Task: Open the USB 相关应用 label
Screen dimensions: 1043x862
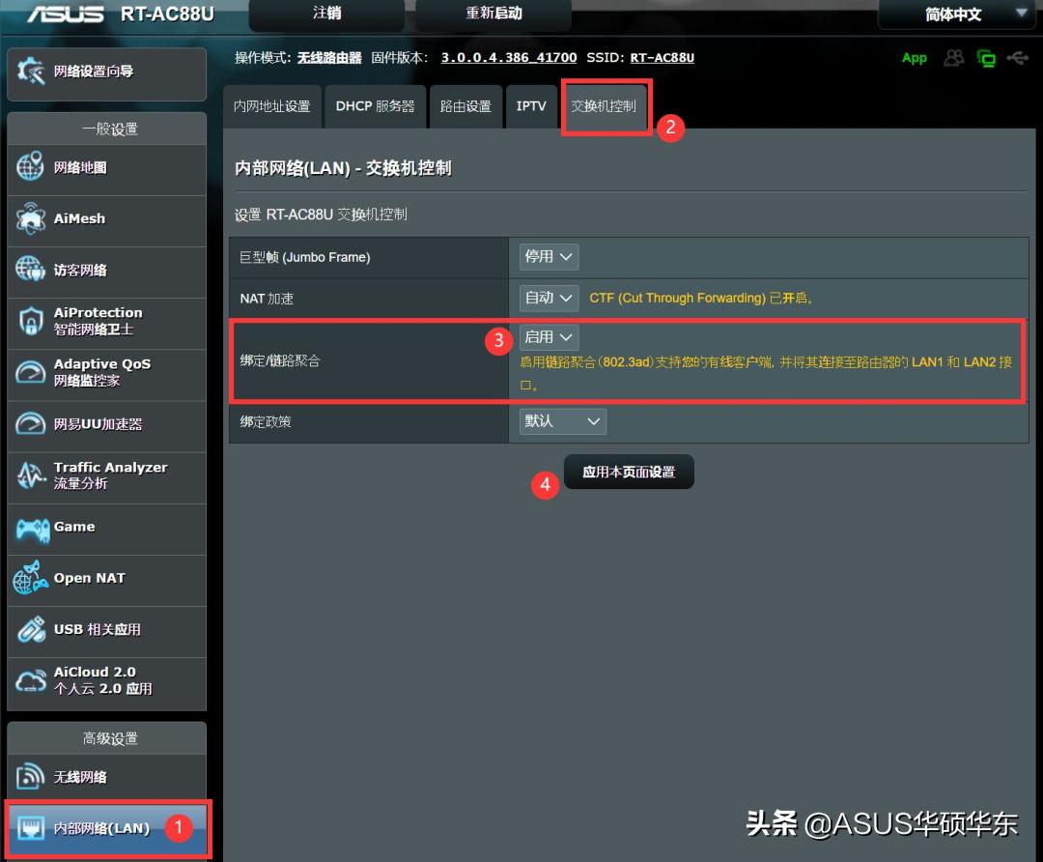Action: click(x=98, y=629)
